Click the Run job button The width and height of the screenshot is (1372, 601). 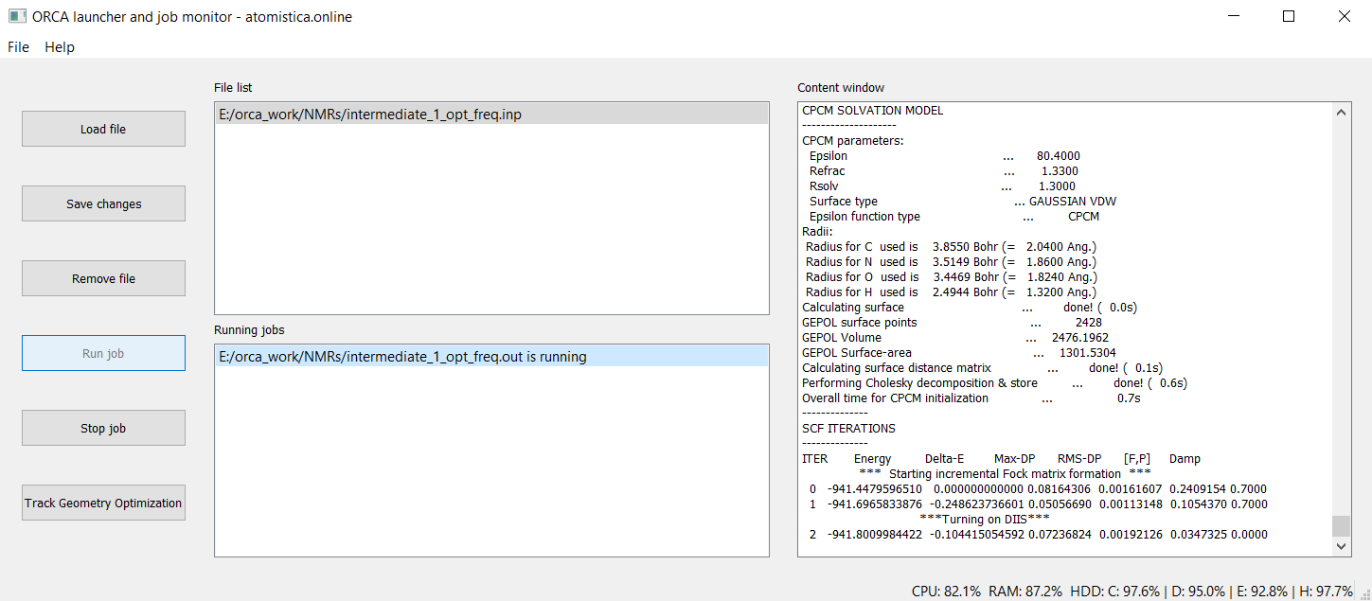tap(103, 353)
